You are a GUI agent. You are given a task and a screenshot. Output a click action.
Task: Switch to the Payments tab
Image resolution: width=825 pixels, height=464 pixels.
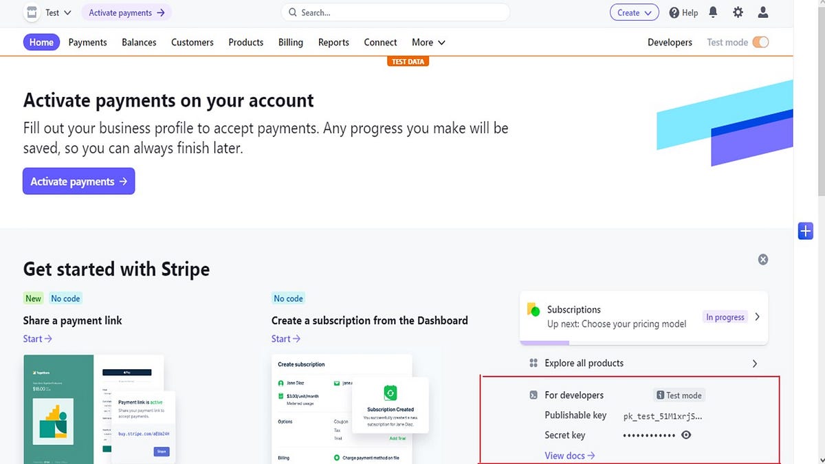click(x=87, y=42)
